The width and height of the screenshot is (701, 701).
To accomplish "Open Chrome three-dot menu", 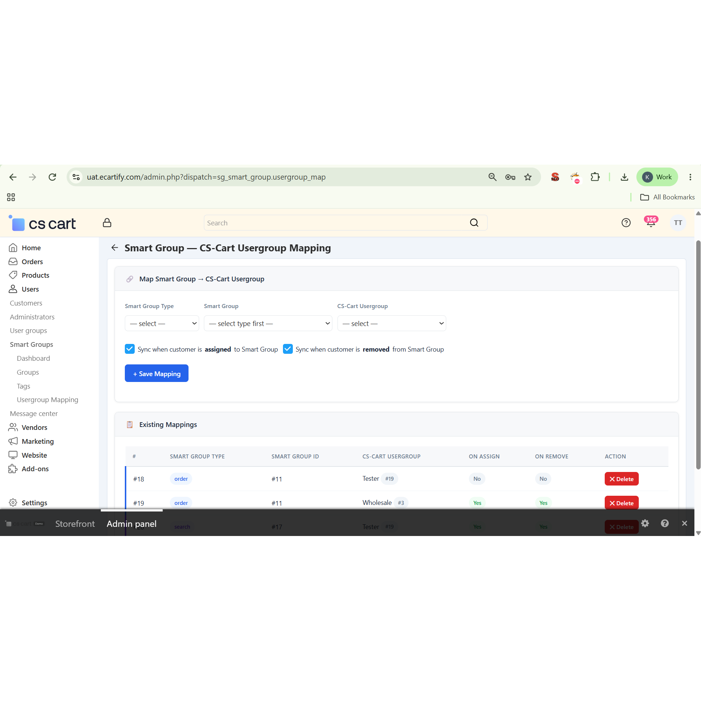I will tap(690, 177).
